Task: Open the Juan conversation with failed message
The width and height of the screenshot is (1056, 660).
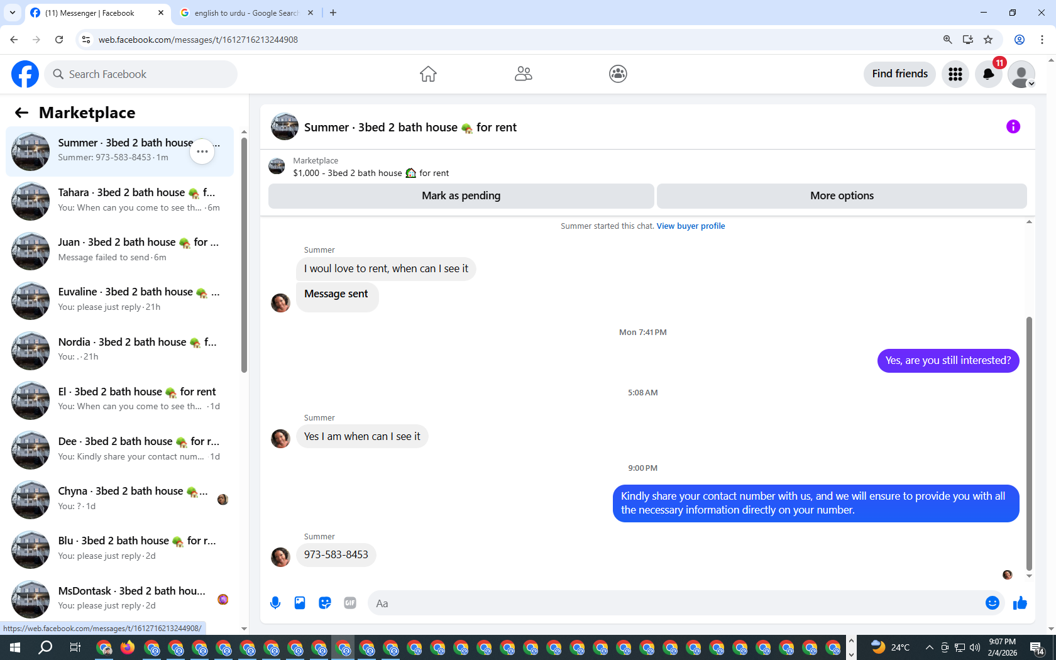Action: click(x=119, y=250)
